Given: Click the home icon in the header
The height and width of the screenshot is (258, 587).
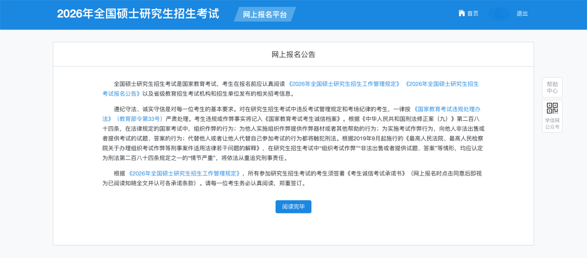Looking at the screenshot, I should tap(461, 13).
